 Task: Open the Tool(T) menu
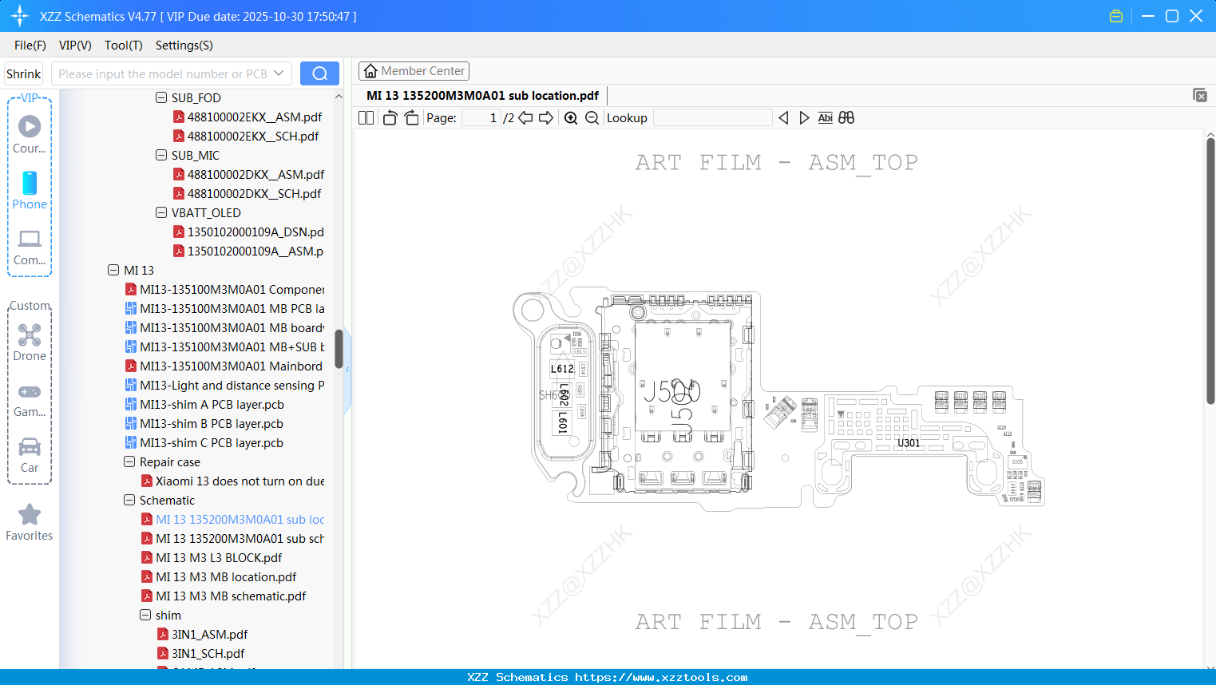click(123, 46)
